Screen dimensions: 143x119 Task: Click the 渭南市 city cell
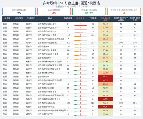(29, 80)
